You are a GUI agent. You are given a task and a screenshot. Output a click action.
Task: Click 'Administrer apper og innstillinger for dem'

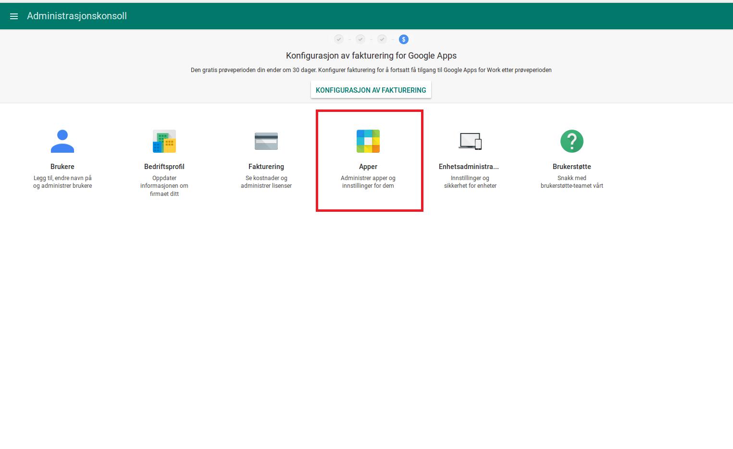(x=368, y=182)
